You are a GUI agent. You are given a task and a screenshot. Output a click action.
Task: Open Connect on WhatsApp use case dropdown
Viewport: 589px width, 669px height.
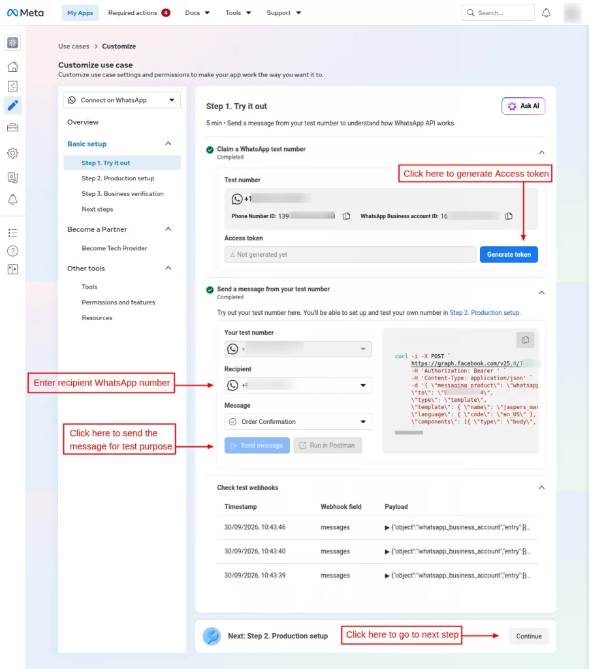(x=122, y=100)
